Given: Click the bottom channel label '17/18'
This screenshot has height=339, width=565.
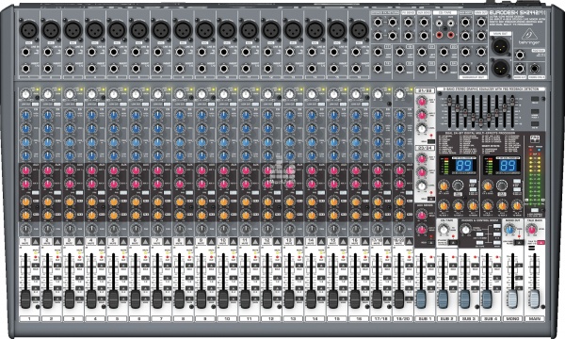Looking at the screenshot, I should pos(380,319).
